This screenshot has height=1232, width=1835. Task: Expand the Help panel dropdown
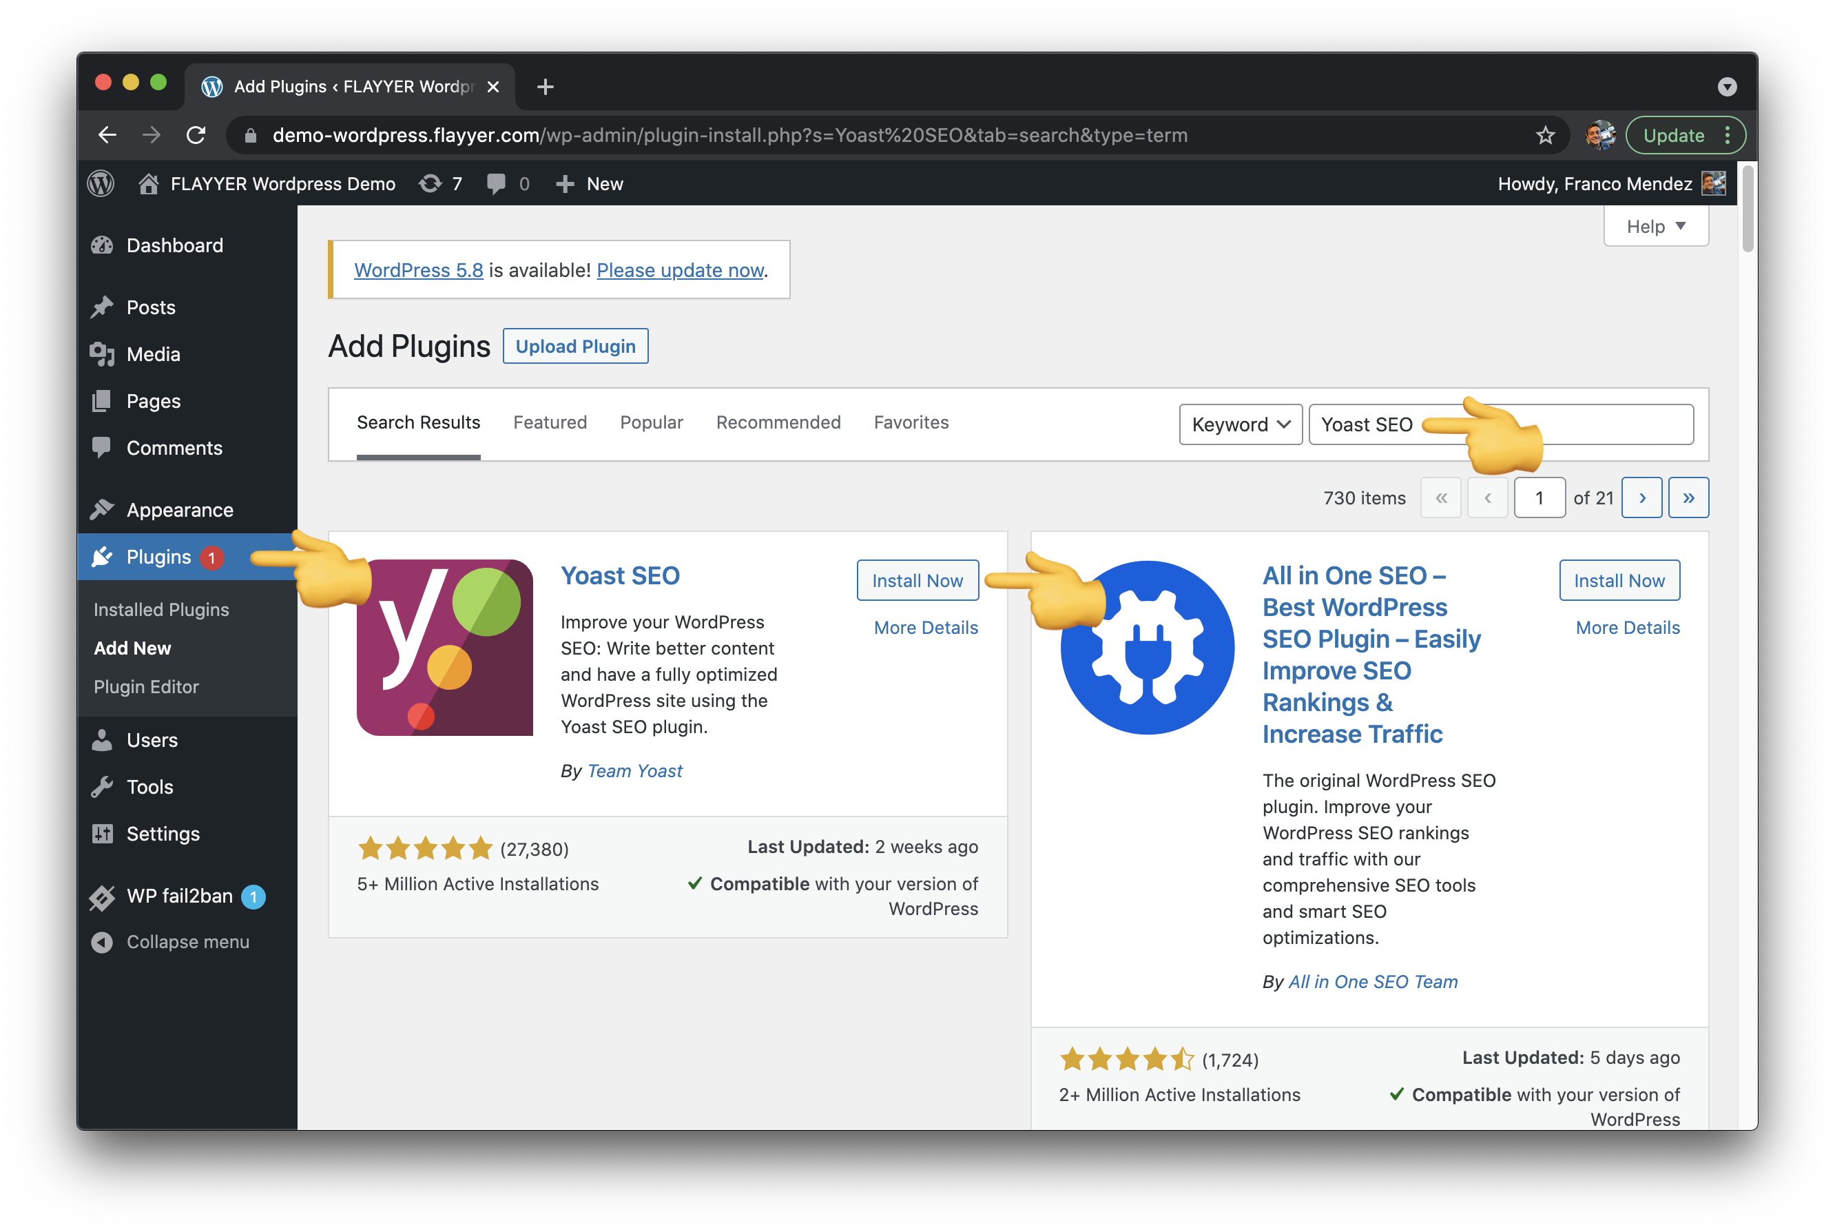tap(1655, 226)
